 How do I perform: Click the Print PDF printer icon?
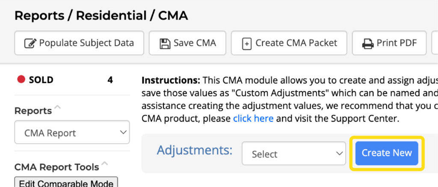(368, 44)
